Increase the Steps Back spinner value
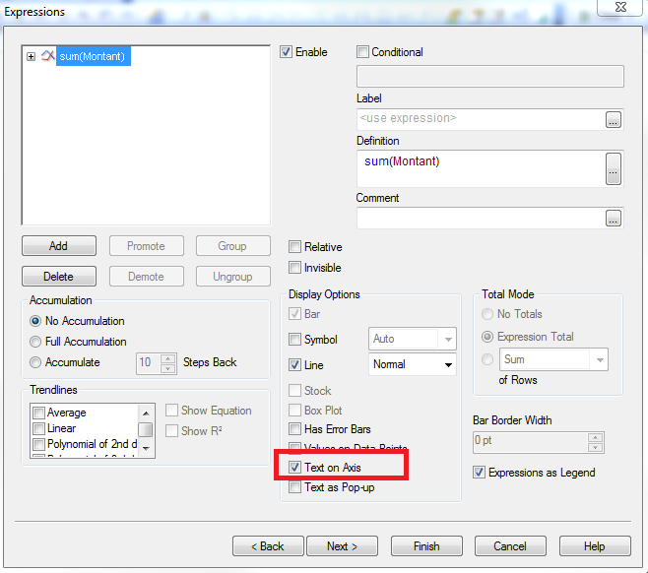 (167, 358)
